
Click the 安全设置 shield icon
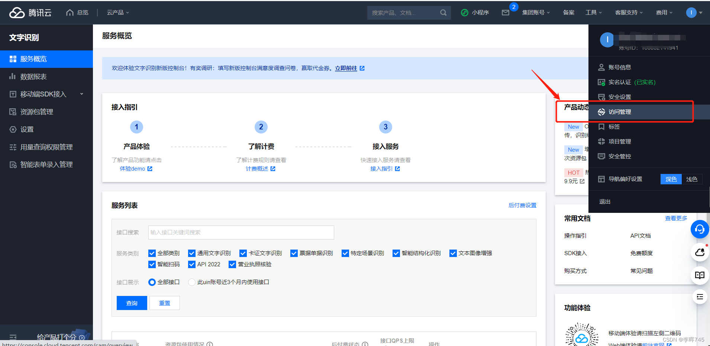pos(601,97)
